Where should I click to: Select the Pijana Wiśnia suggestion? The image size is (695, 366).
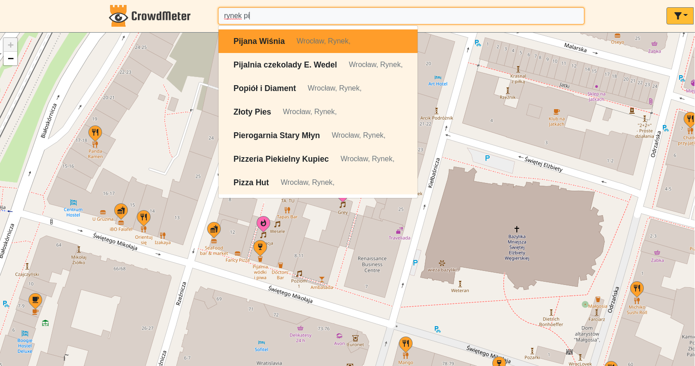tap(318, 41)
